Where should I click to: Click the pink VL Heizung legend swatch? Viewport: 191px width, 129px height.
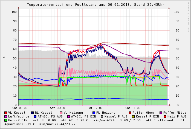click(x=61, y=113)
